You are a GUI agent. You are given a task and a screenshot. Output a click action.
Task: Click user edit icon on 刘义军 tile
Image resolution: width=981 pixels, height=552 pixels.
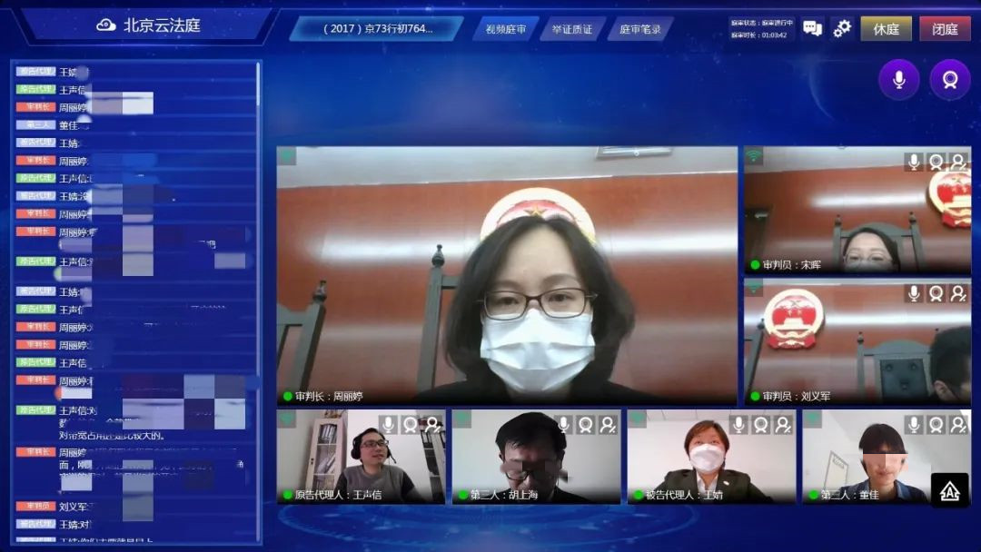[x=958, y=293]
